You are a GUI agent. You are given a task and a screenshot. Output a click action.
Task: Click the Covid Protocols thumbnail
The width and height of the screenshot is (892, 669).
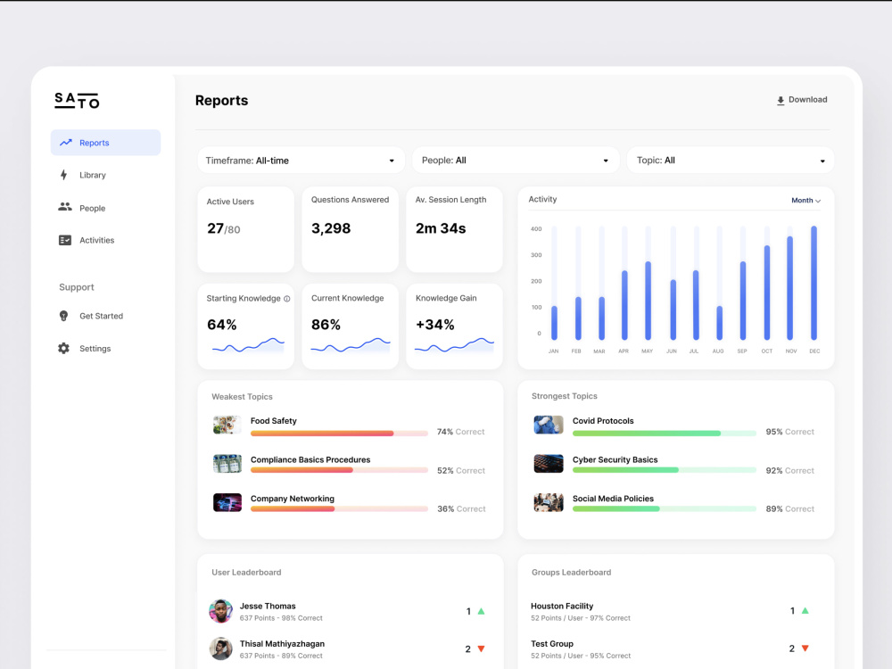549,425
